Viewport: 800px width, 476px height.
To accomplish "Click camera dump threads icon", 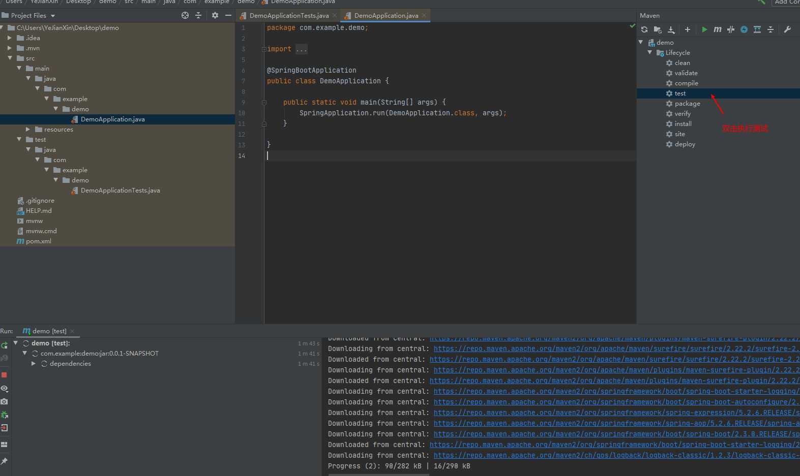I will point(5,401).
